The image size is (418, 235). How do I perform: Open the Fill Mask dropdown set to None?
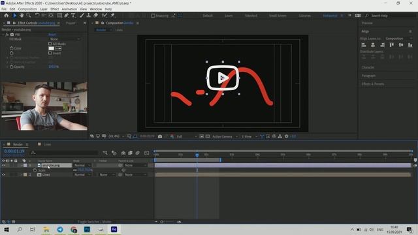pyautogui.click(x=65, y=39)
